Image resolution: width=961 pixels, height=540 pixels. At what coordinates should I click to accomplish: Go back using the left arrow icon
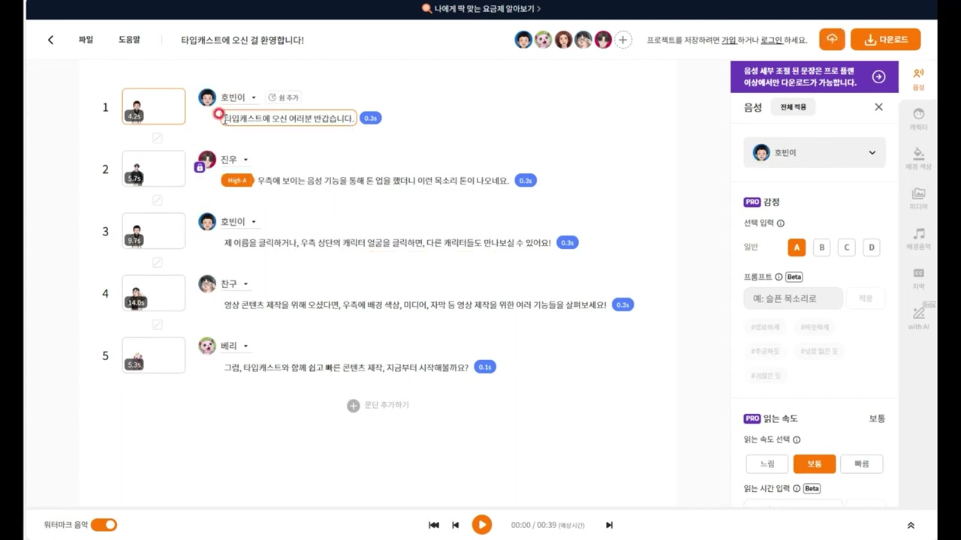(x=50, y=40)
